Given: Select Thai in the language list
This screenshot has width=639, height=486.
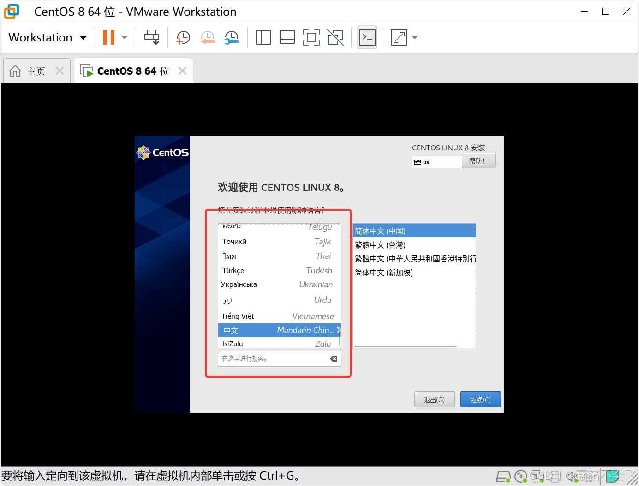Looking at the screenshot, I should [x=279, y=256].
